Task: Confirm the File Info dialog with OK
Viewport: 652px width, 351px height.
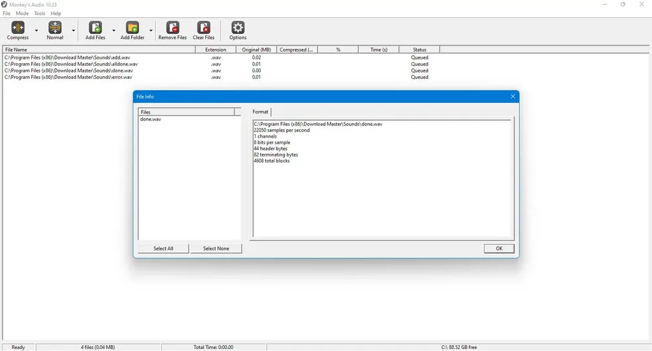Action: pyautogui.click(x=499, y=249)
